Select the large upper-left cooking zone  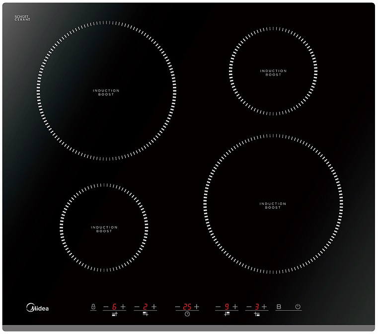point(106,90)
